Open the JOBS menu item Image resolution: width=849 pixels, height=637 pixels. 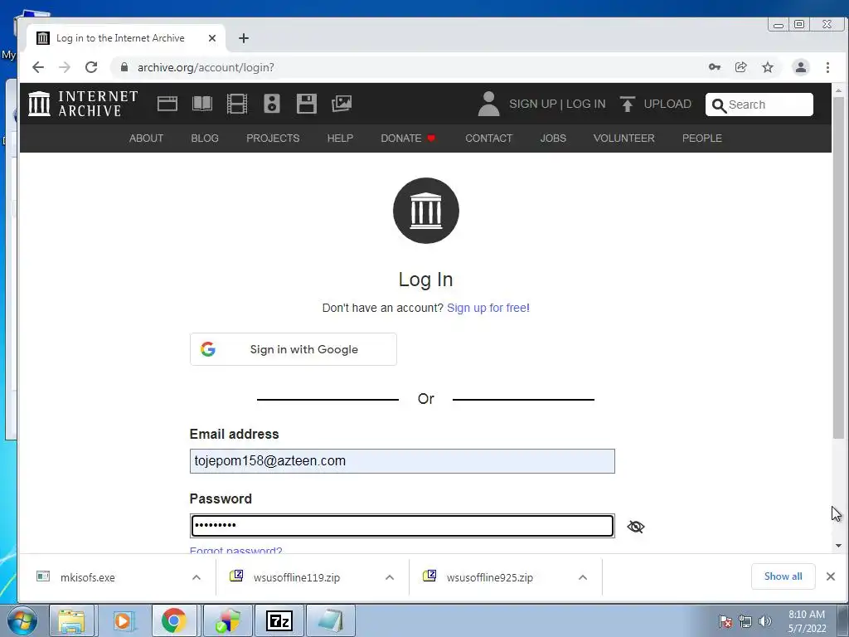coord(553,139)
